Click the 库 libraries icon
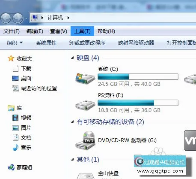The height and width of the screenshot is (179, 196). coord(11,108)
